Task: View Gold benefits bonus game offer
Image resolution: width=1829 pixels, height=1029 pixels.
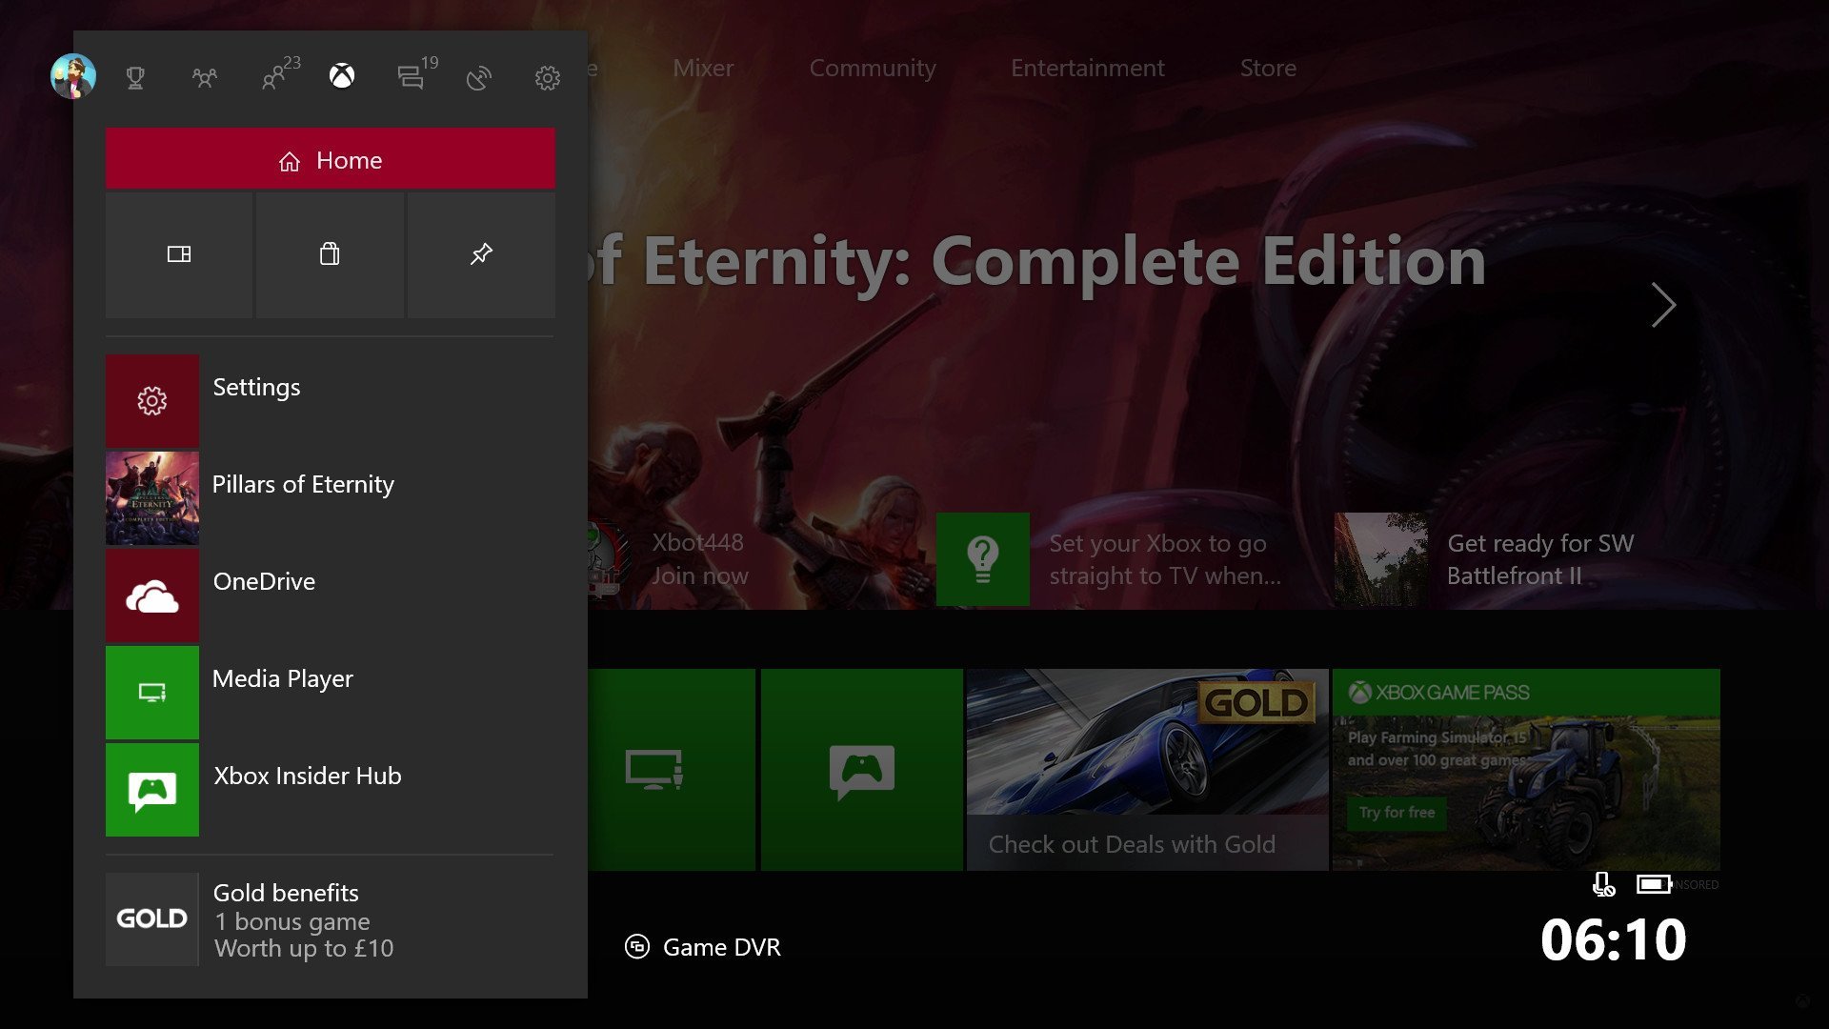Action: click(x=330, y=919)
